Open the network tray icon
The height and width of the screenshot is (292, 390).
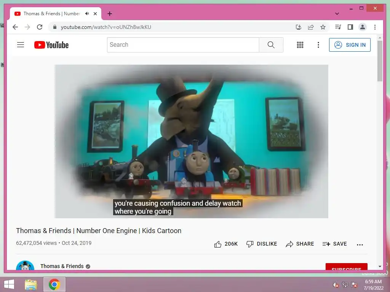point(345,285)
